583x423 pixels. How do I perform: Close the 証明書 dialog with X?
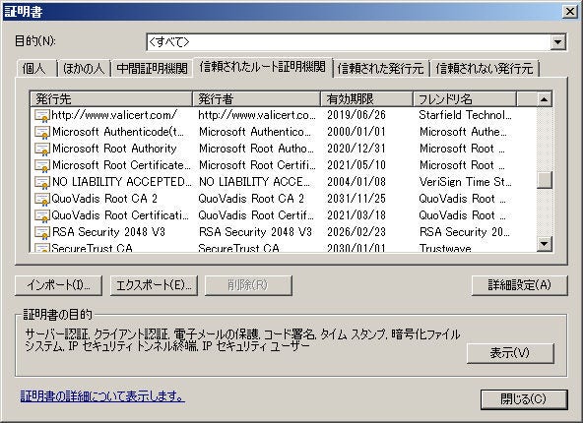(x=569, y=12)
